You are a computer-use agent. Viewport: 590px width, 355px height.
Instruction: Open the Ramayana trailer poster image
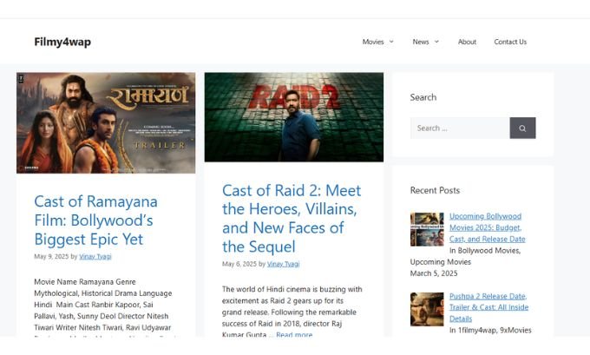coord(106,122)
